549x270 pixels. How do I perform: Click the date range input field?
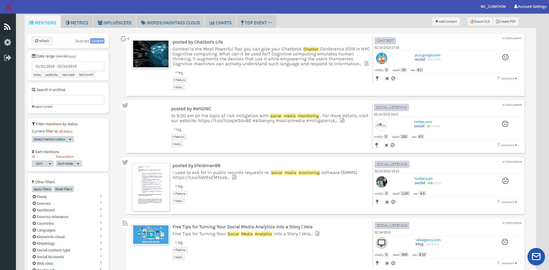68,66
